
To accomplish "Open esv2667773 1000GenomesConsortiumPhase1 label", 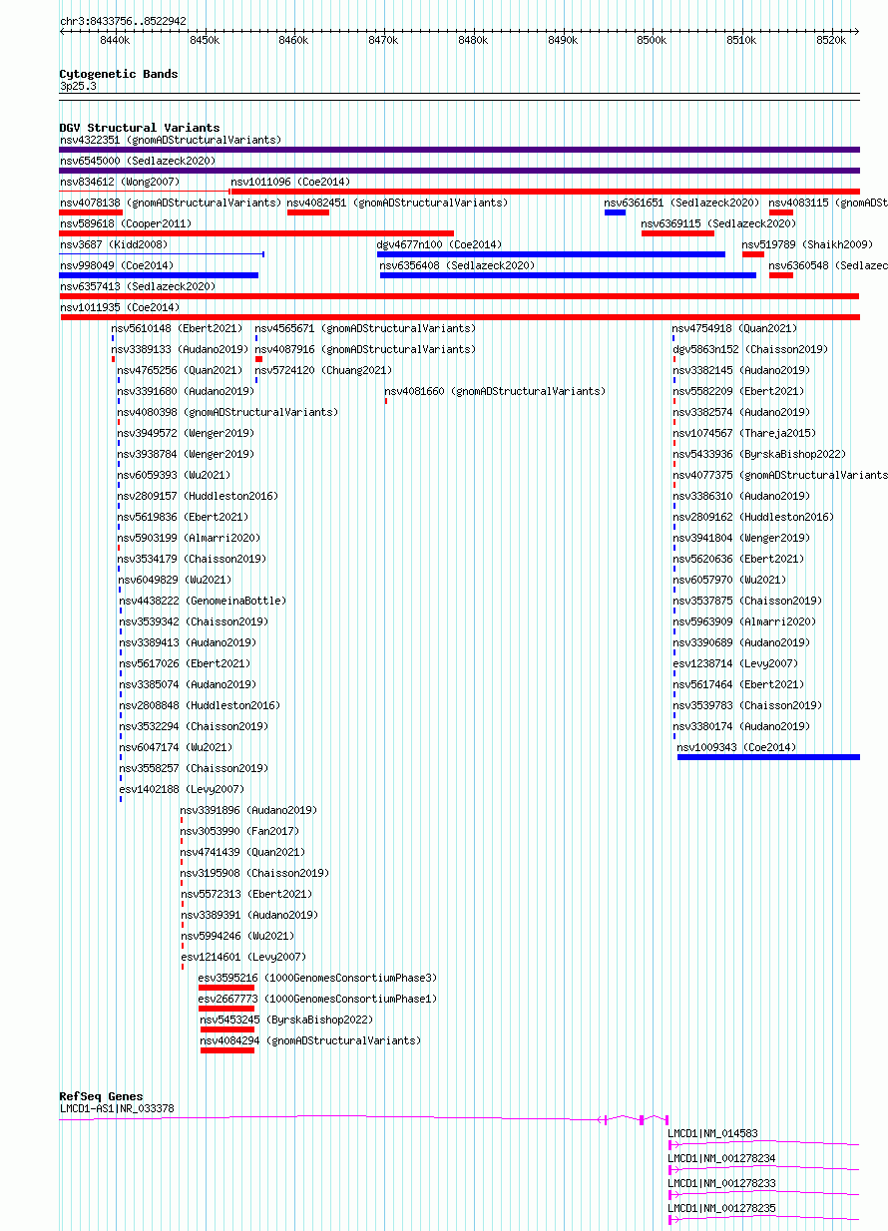I will coord(317,999).
